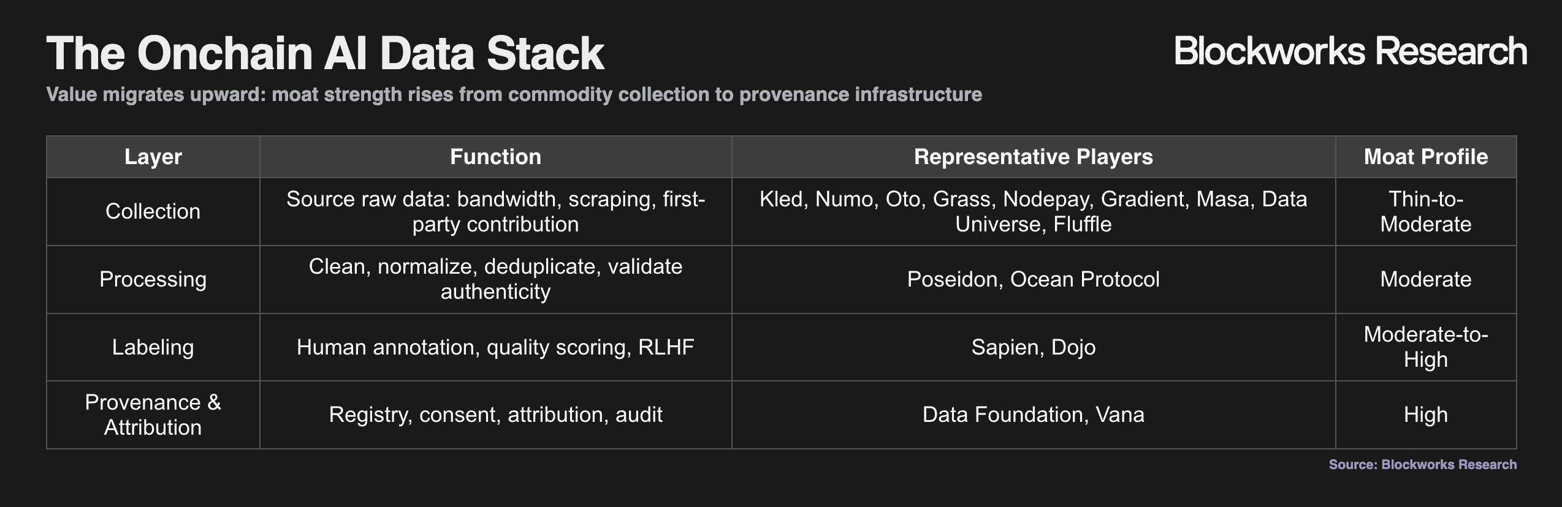Click the Moat Profile column header

pyautogui.click(x=1426, y=157)
